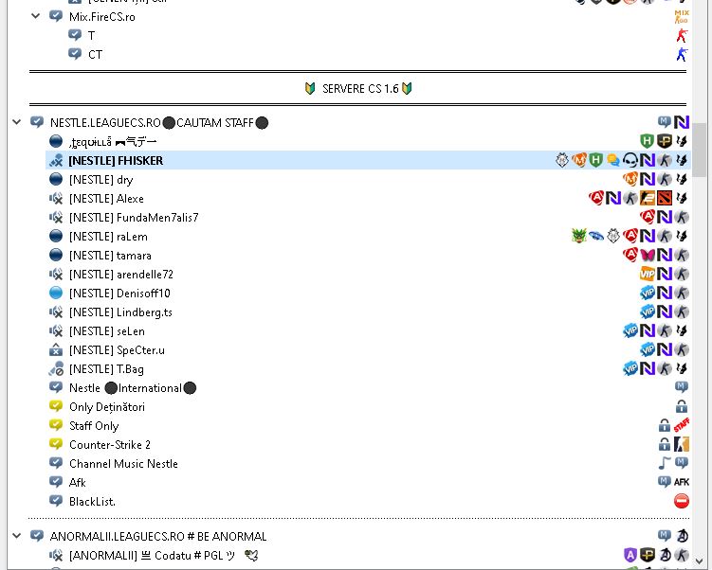Click the red terrorist icon on T channel
Image resolution: width=712 pixels, height=570 pixels.
click(x=682, y=35)
